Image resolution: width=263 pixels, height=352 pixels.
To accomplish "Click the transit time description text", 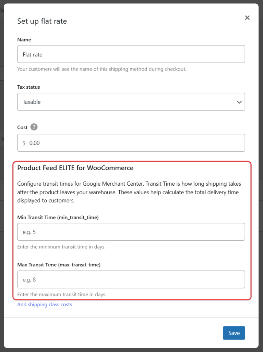I will [129, 192].
